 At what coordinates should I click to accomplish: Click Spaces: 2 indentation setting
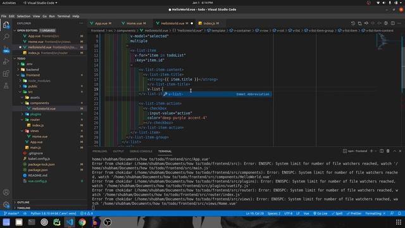point(274,213)
